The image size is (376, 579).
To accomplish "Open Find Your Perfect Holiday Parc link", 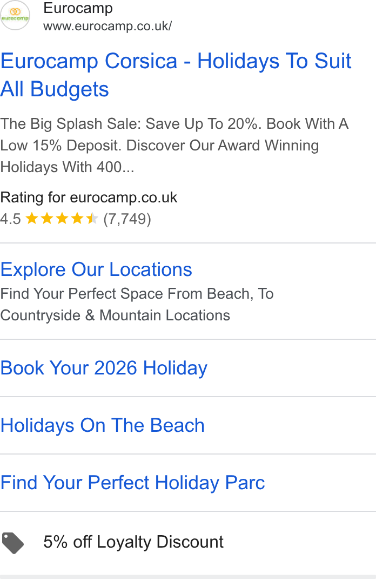I will click(133, 483).
